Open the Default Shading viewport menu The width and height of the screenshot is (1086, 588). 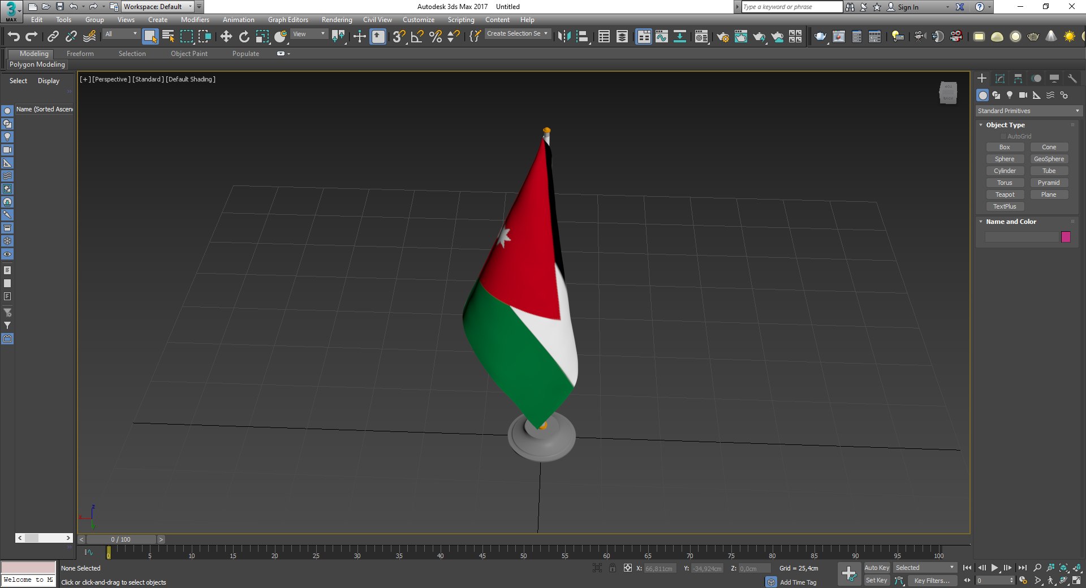(191, 79)
